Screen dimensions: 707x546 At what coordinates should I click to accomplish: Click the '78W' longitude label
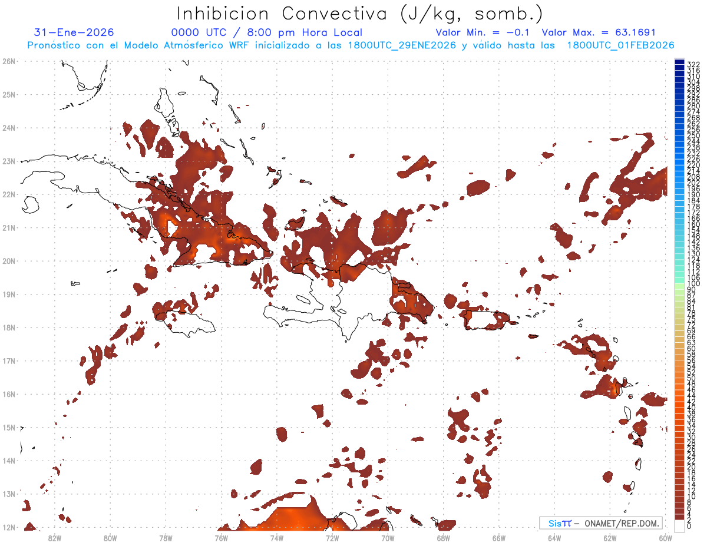click(x=166, y=538)
